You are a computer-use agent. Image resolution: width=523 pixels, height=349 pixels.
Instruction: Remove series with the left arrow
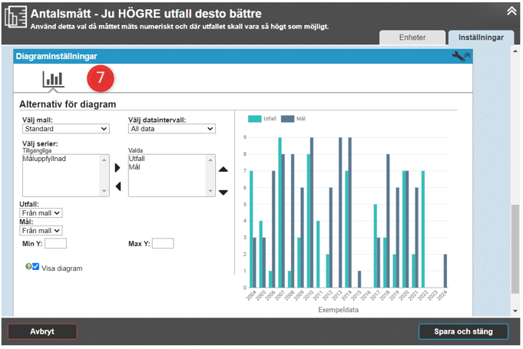[118, 186]
